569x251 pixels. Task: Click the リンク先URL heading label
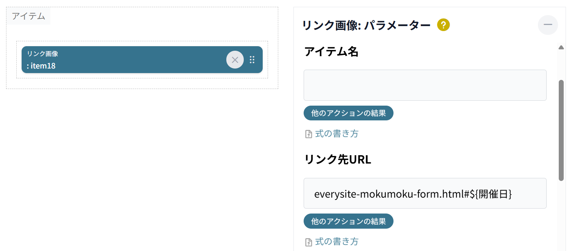pos(338,160)
